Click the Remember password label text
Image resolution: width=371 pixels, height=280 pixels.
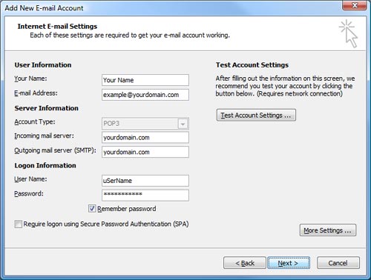tap(126, 209)
